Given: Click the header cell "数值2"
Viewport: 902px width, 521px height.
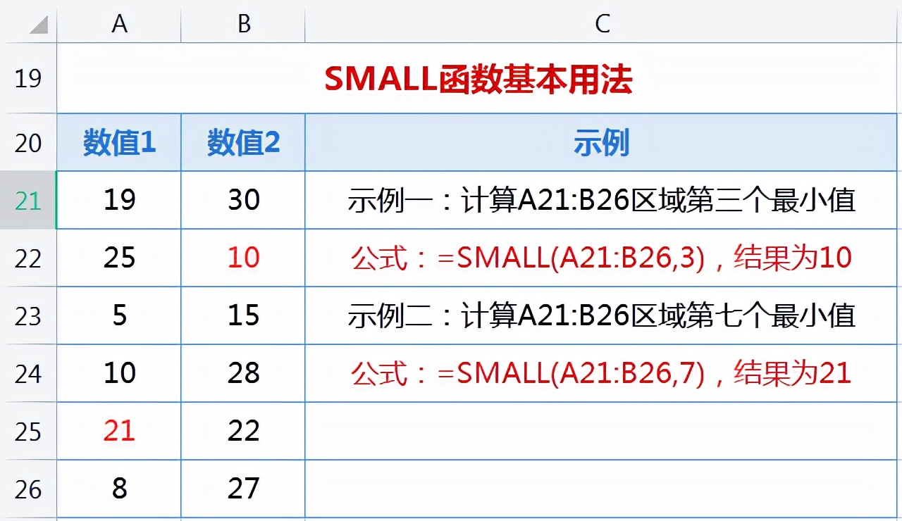Looking at the screenshot, I should pos(243,143).
